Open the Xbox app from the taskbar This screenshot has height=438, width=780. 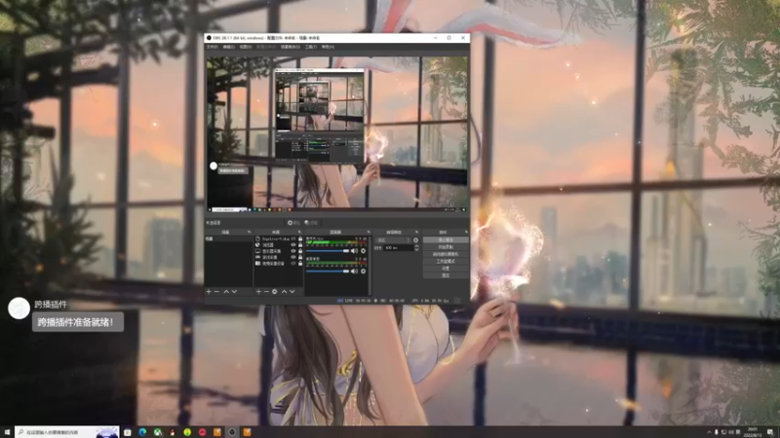158,432
